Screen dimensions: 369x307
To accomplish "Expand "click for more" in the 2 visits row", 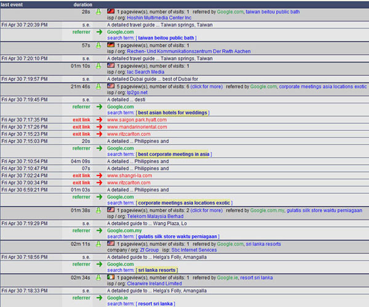I will click(x=207, y=210).
